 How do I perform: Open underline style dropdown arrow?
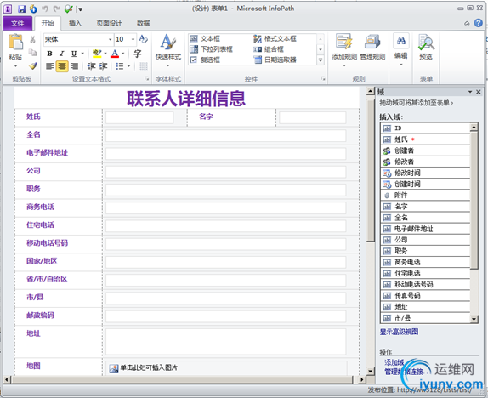click(82, 54)
